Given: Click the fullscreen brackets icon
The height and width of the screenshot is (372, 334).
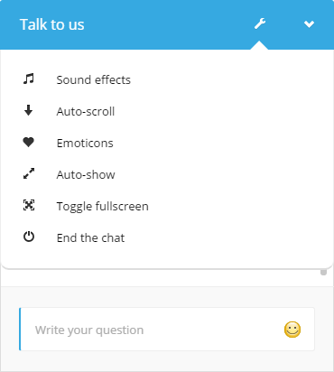Looking at the screenshot, I should click(x=29, y=205).
